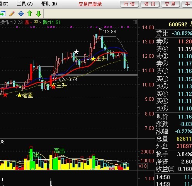
Task: Click the 操作:12.23 indicator label
Action: click(x=11, y=22)
